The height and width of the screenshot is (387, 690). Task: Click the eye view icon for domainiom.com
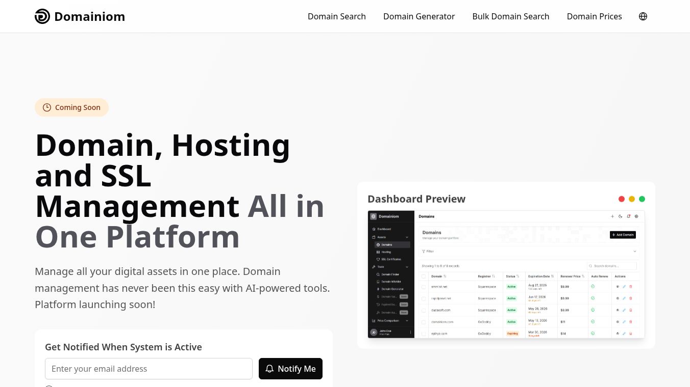pos(618,322)
